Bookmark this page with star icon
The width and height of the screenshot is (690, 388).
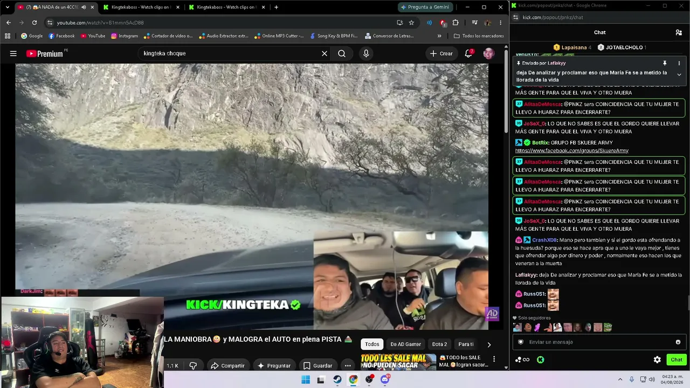tap(411, 23)
